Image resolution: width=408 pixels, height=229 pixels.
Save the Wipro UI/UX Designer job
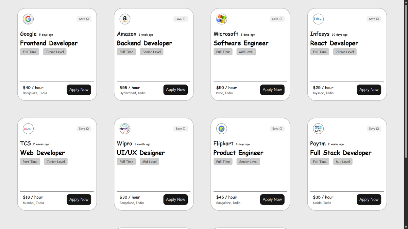[x=180, y=129]
